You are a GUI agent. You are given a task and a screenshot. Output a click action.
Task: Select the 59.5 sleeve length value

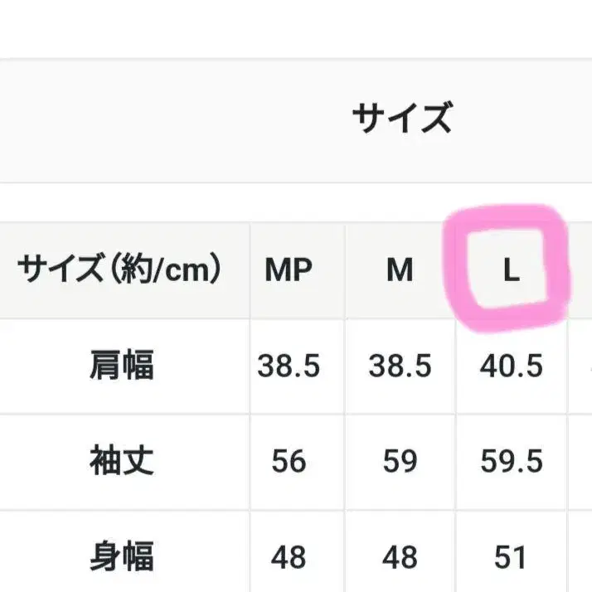point(511,461)
